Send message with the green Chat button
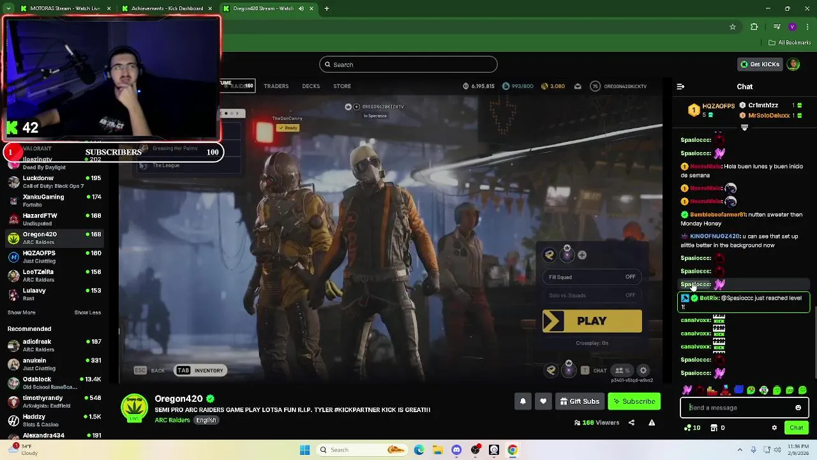 click(x=796, y=428)
